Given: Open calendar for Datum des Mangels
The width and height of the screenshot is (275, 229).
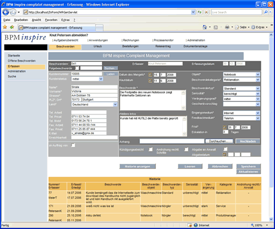Looking at the screenshot, I should [x=150, y=74].
